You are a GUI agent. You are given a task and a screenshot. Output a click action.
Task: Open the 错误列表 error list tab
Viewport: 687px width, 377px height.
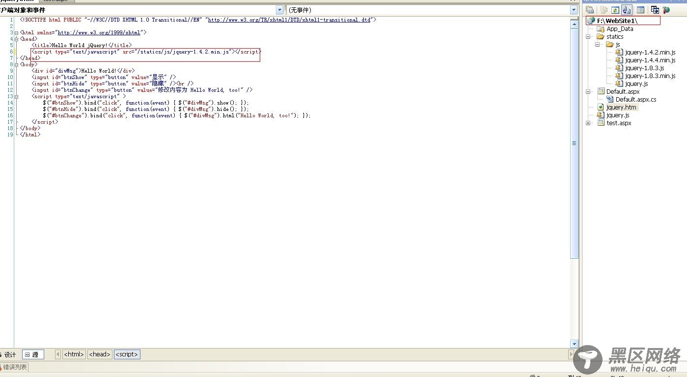coord(14,367)
